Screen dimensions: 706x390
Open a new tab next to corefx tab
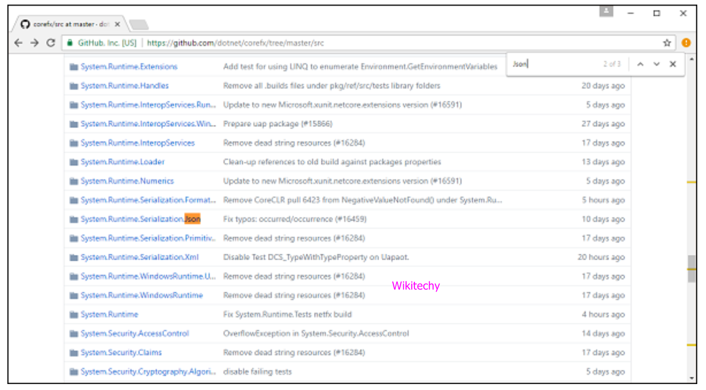[139, 24]
